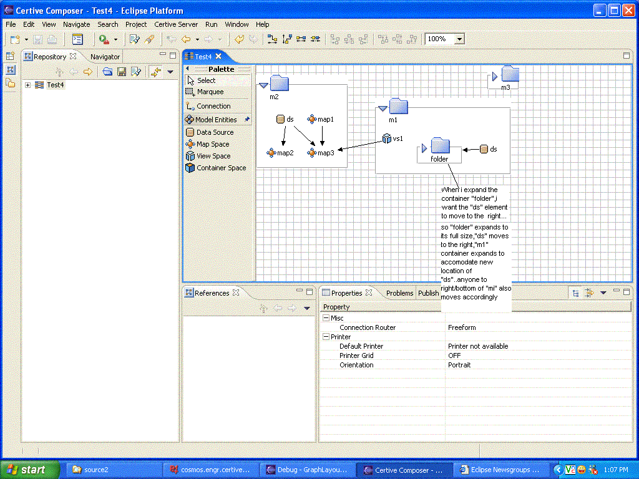The image size is (639, 479).
Task: Open the Navigate menu
Action: pos(77,24)
